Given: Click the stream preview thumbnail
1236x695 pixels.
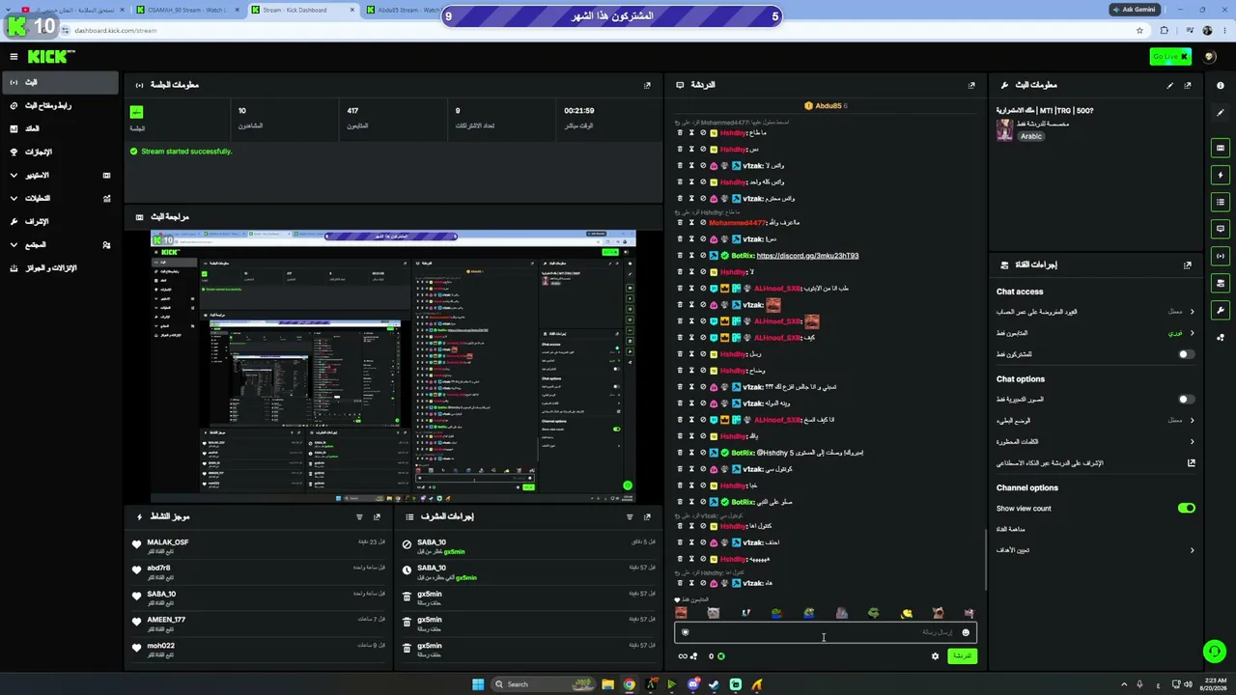Looking at the screenshot, I should [x=393, y=367].
